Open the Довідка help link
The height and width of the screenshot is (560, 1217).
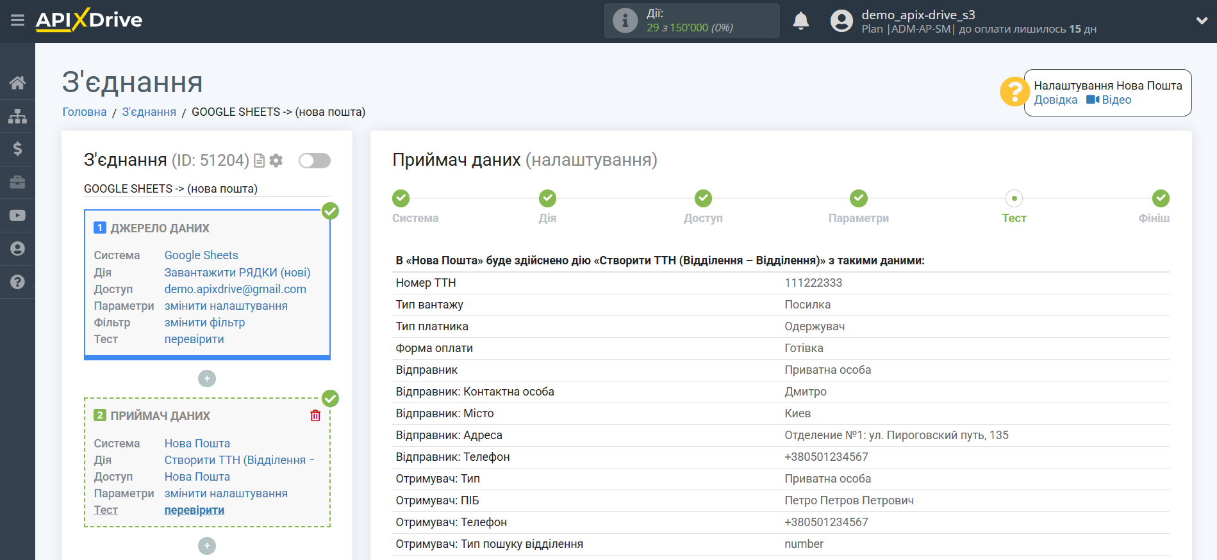coord(1056,100)
